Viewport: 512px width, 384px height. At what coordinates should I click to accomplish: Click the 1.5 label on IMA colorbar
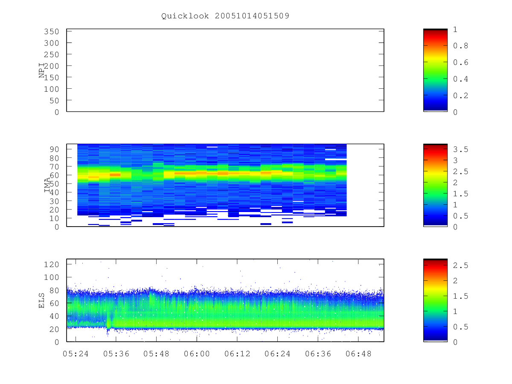pyautogui.click(x=461, y=194)
